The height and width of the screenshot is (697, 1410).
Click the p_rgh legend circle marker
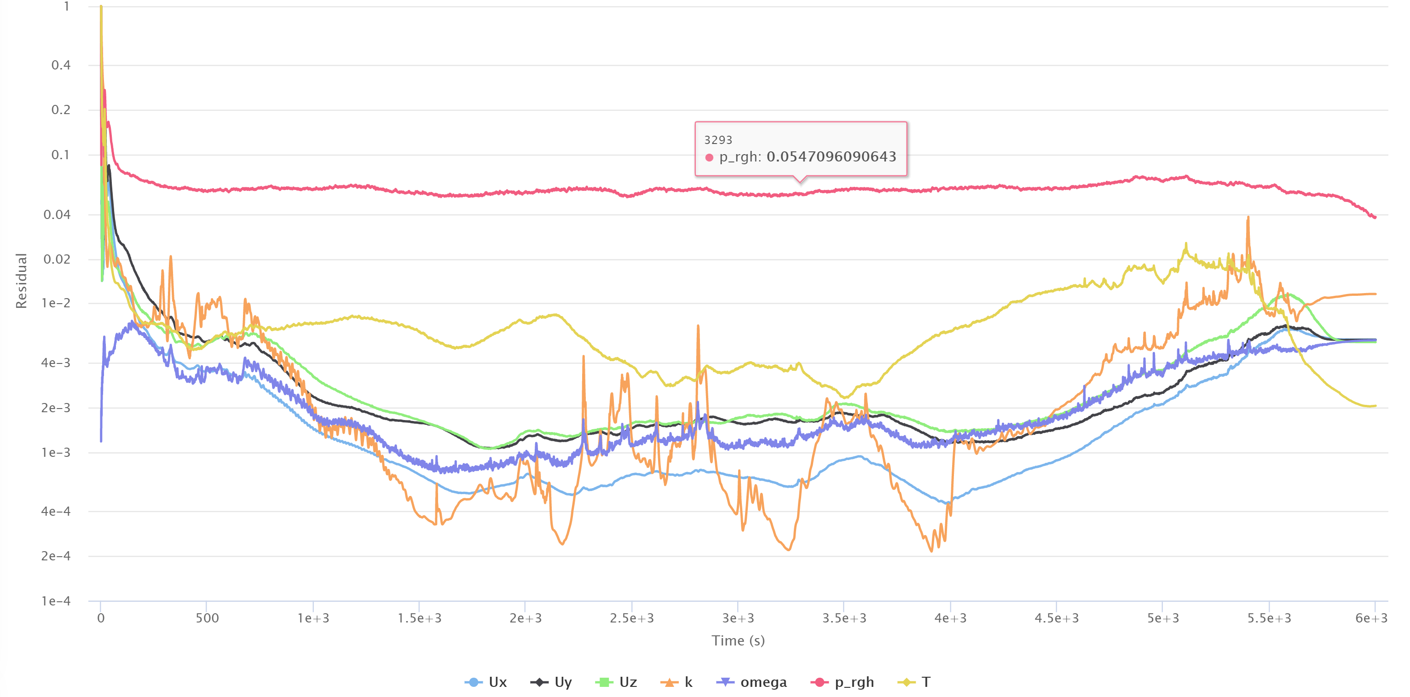(820, 682)
